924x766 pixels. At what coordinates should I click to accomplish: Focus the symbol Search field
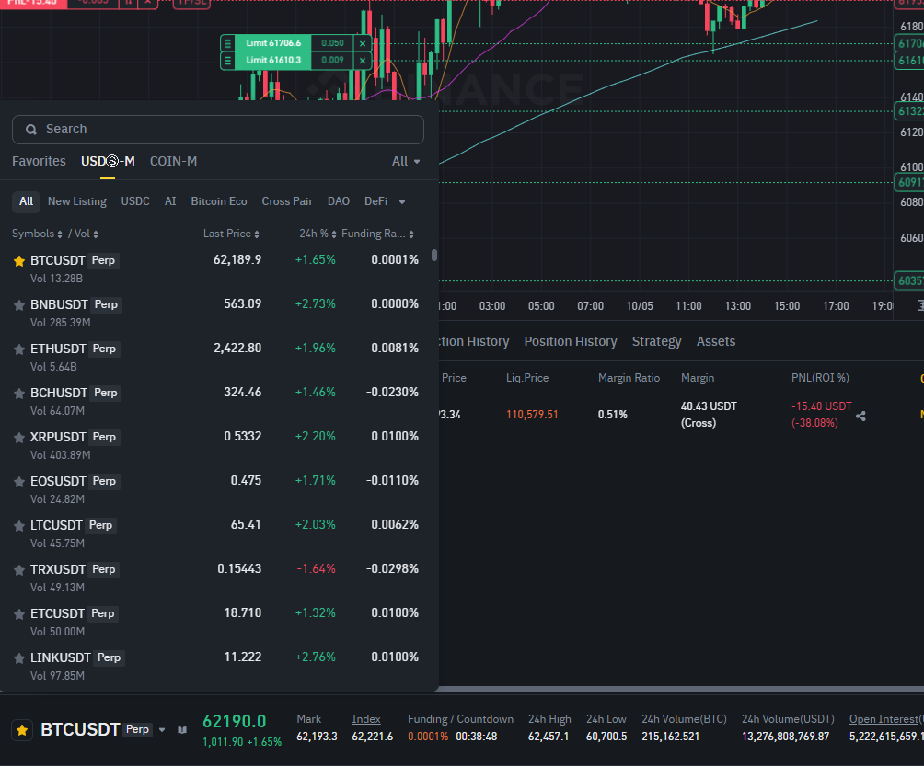pyautogui.click(x=218, y=130)
